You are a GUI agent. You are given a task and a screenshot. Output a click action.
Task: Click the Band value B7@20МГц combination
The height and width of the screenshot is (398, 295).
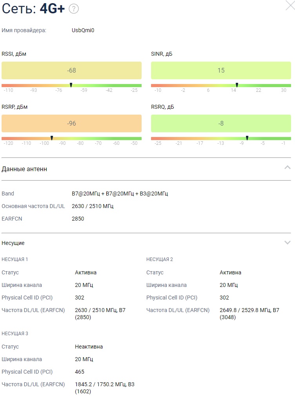[120, 194]
